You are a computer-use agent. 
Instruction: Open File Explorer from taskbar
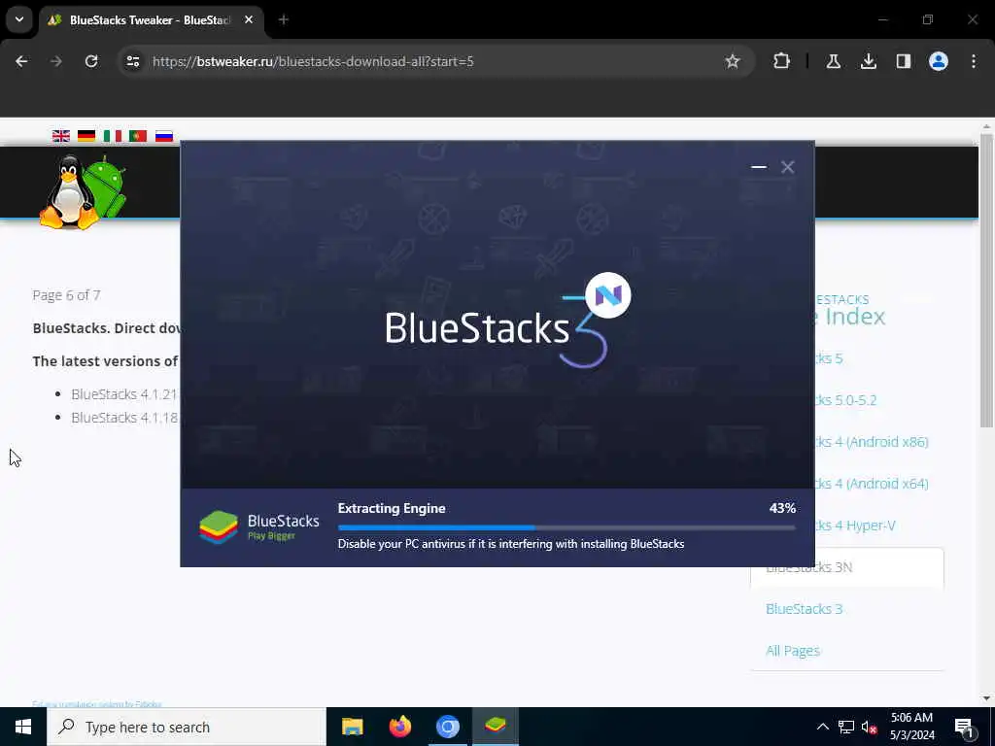[352, 727]
